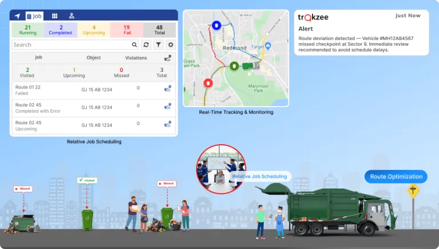Refresh the job list
The image size is (439, 249).
(146, 44)
